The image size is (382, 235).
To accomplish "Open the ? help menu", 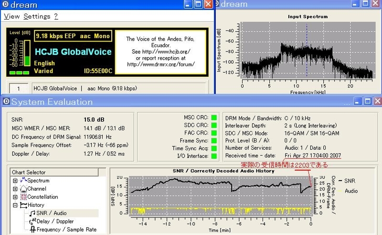I will coord(56,16).
